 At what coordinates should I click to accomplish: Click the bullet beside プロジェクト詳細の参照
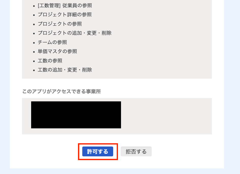point(34,15)
